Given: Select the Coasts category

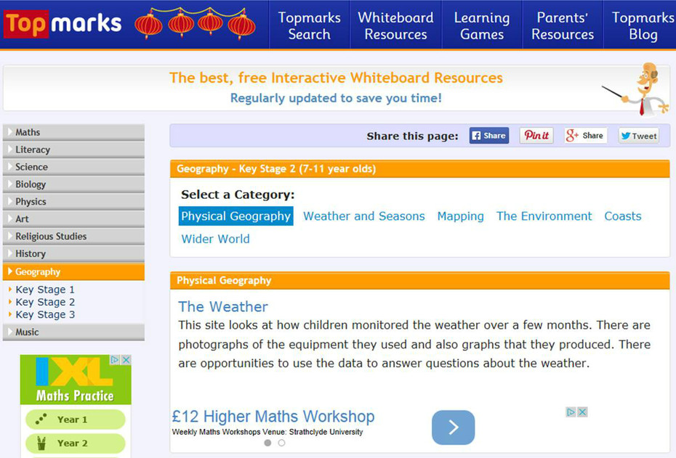Looking at the screenshot, I should point(622,216).
